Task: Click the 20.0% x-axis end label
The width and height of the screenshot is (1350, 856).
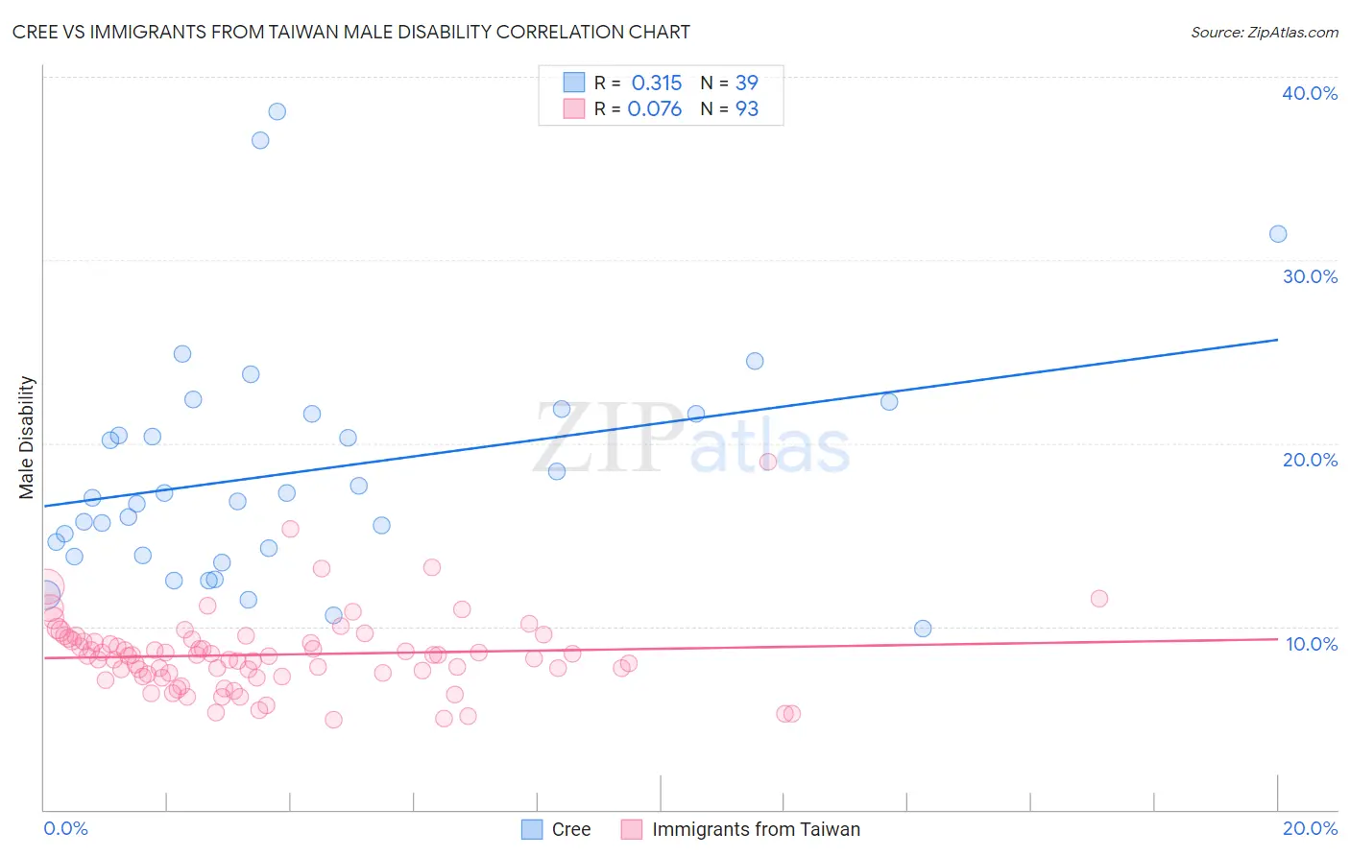Action: point(1310,828)
